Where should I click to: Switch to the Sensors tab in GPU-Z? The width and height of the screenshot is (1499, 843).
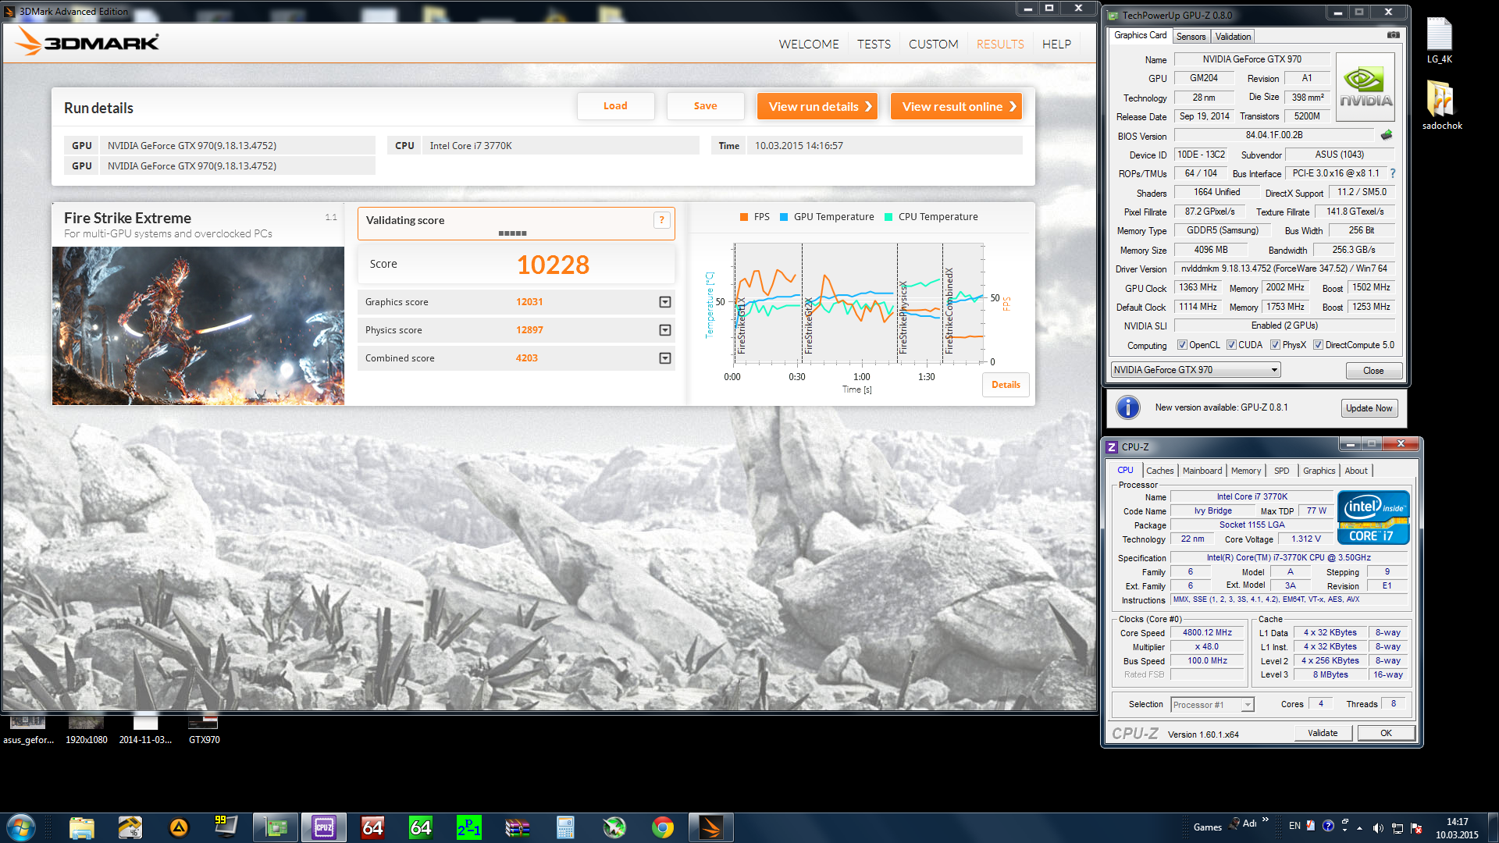[1191, 37]
